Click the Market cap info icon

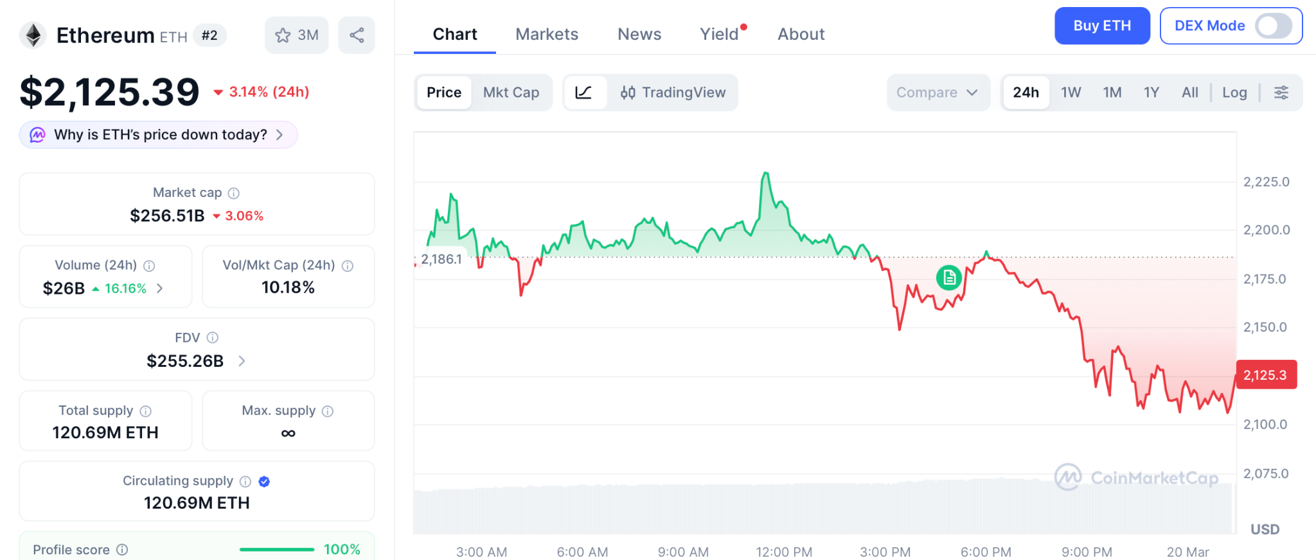[x=234, y=193]
